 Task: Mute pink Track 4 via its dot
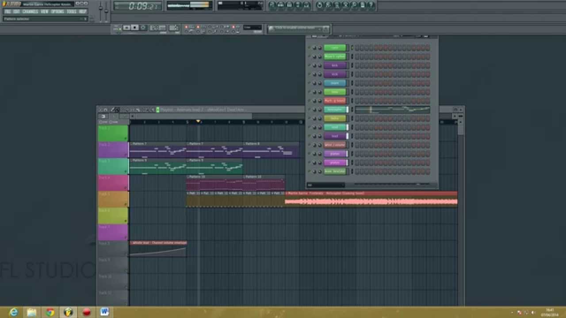point(126,188)
